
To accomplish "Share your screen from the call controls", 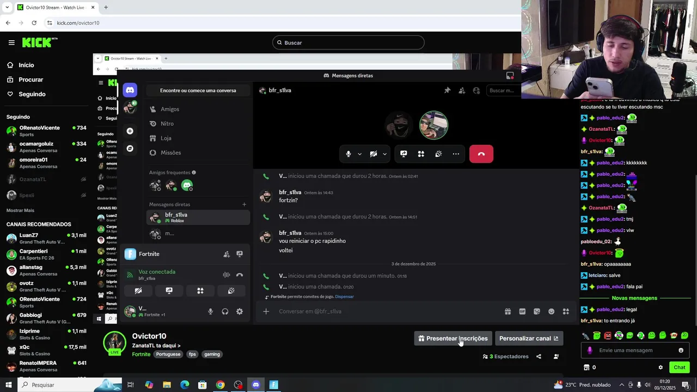I will (403, 154).
